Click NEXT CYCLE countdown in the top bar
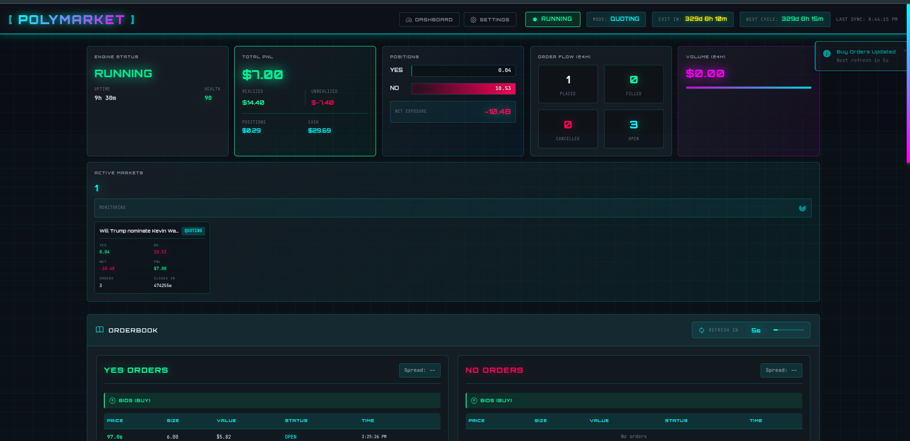The image size is (910, 441). (x=784, y=19)
